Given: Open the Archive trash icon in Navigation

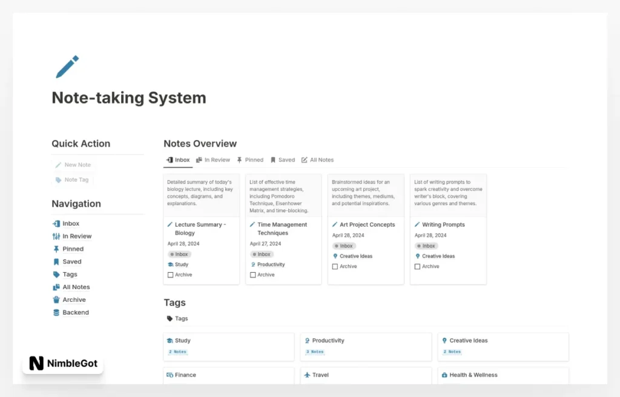Looking at the screenshot, I should pyautogui.click(x=58, y=299).
